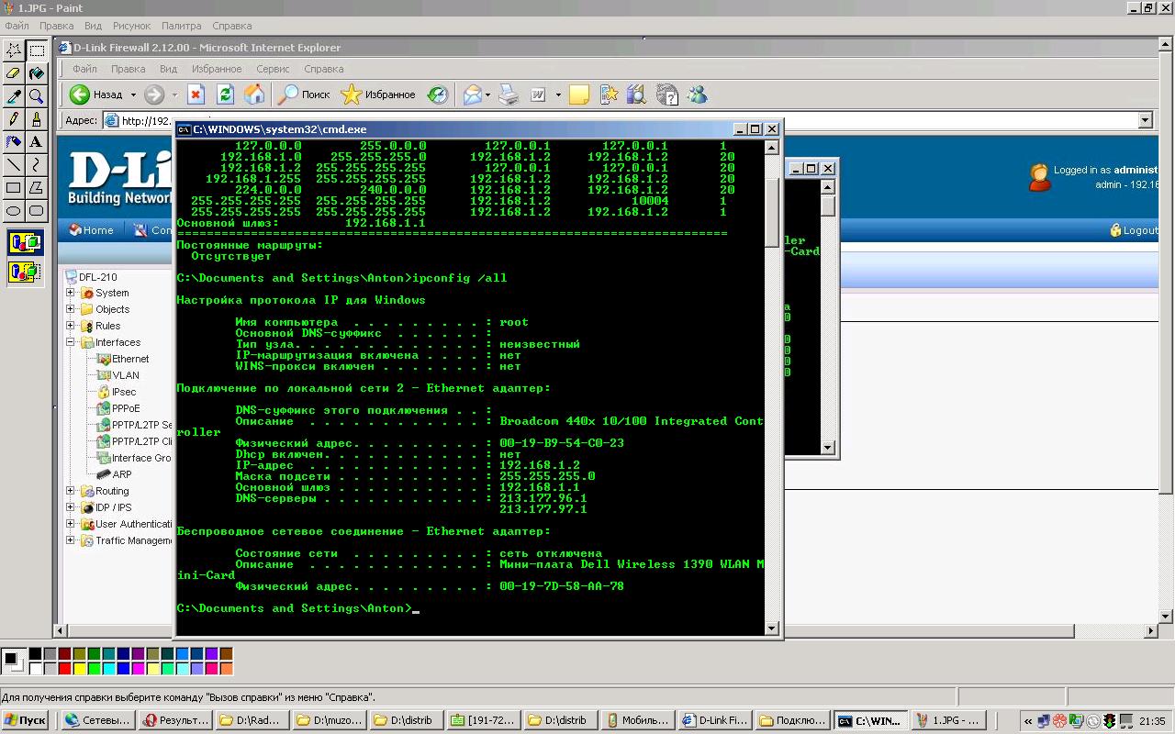Open the Back button history dropdown arrow
Image resolution: width=1175 pixels, height=734 pixels.
coord(133,95)
